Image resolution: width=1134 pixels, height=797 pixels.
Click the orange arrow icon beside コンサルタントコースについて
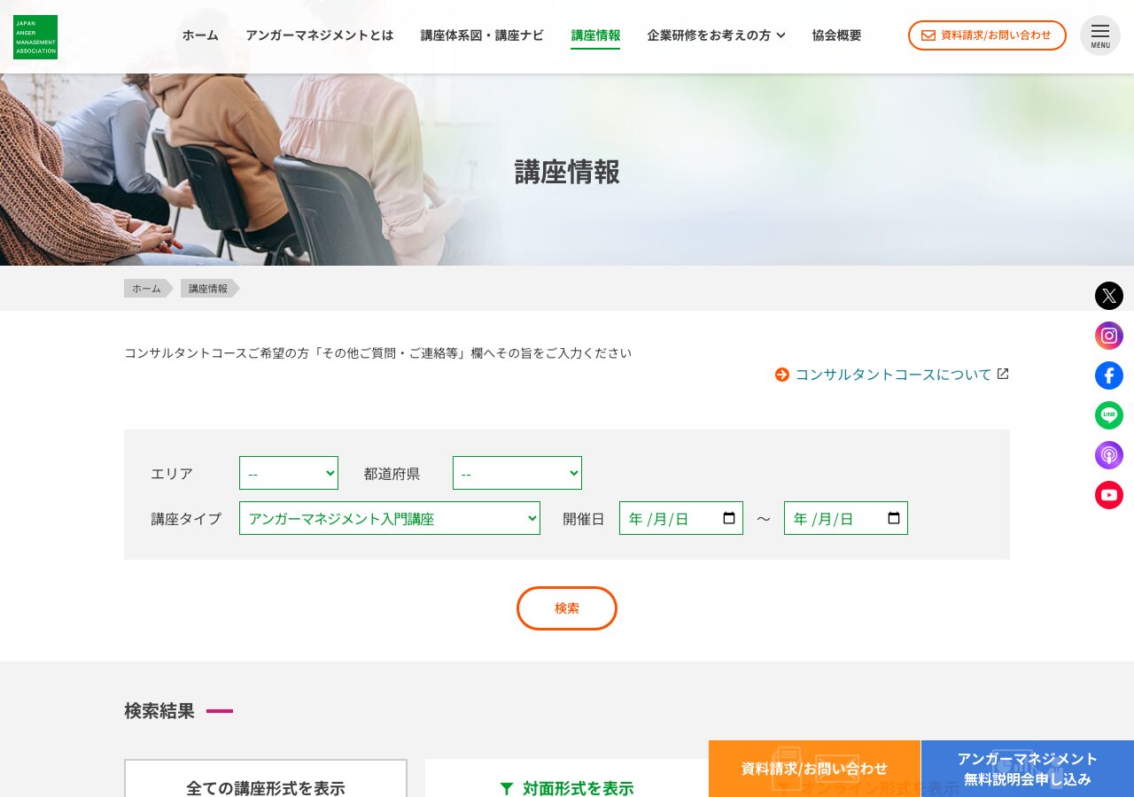click(782, 375)
